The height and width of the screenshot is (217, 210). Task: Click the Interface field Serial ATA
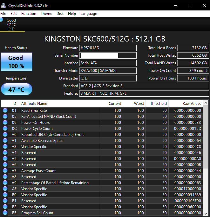108,63
